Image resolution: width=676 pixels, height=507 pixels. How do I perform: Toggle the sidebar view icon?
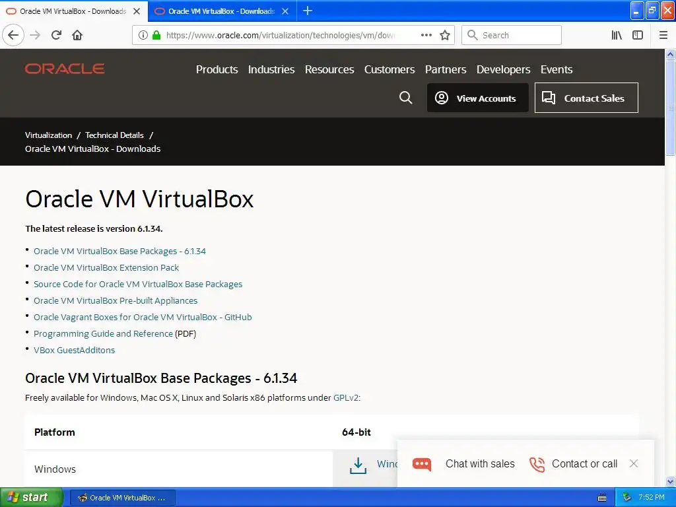tap(638, 35)
